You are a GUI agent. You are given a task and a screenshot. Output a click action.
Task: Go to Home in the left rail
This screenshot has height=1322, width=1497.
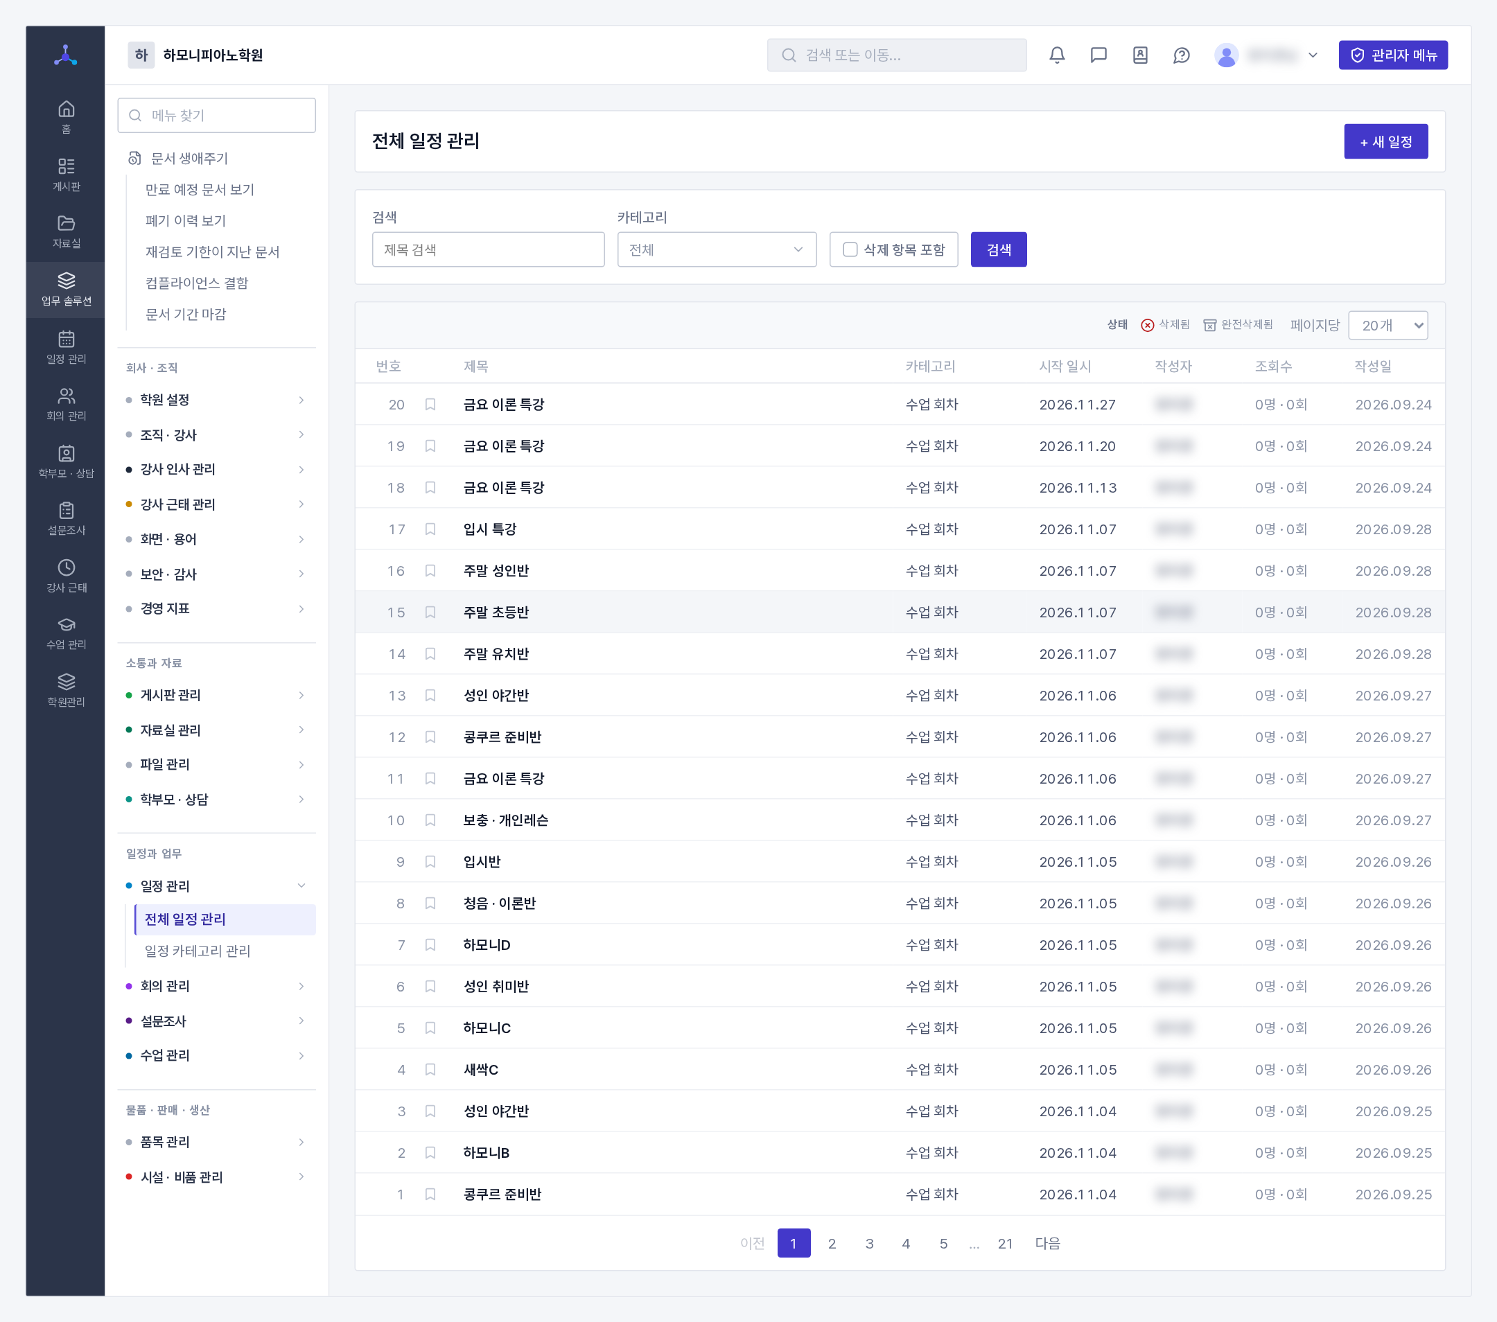(66, 116)
